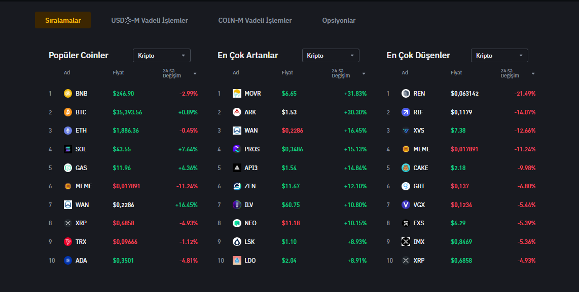Click the ARK coin icon

click(x=237, y=112)
